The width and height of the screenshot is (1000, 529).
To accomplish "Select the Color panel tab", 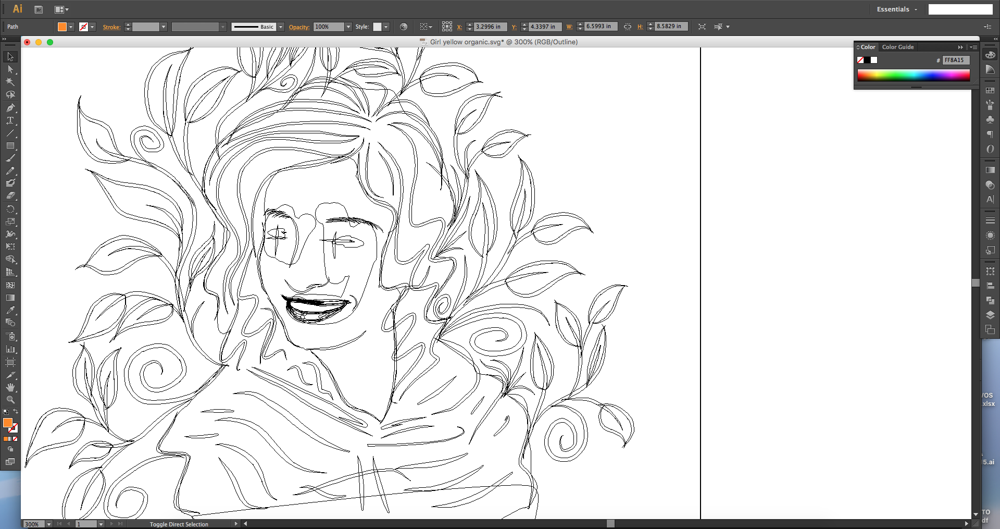I will (x=867, y=47).
